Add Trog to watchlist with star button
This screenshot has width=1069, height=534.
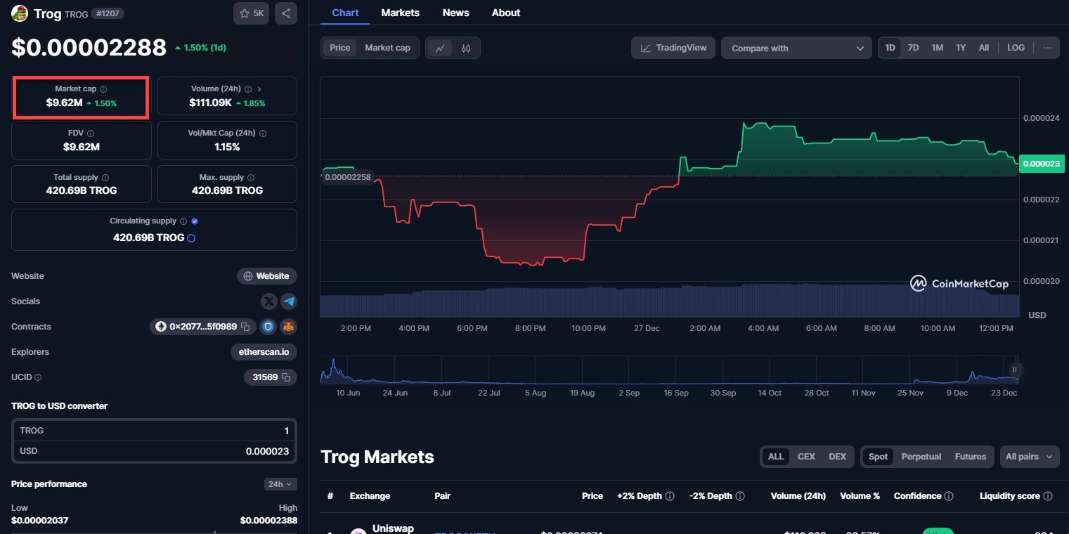click(251, 13)
